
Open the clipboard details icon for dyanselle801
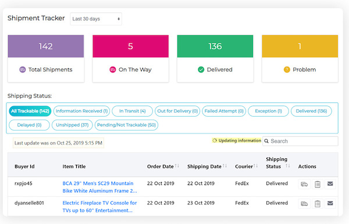[318, 204]
